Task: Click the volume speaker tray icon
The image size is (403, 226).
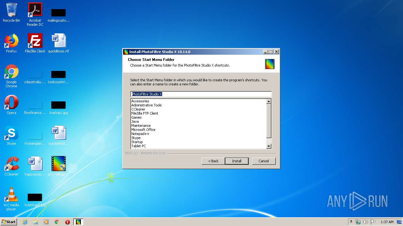Action: [366, 222]
